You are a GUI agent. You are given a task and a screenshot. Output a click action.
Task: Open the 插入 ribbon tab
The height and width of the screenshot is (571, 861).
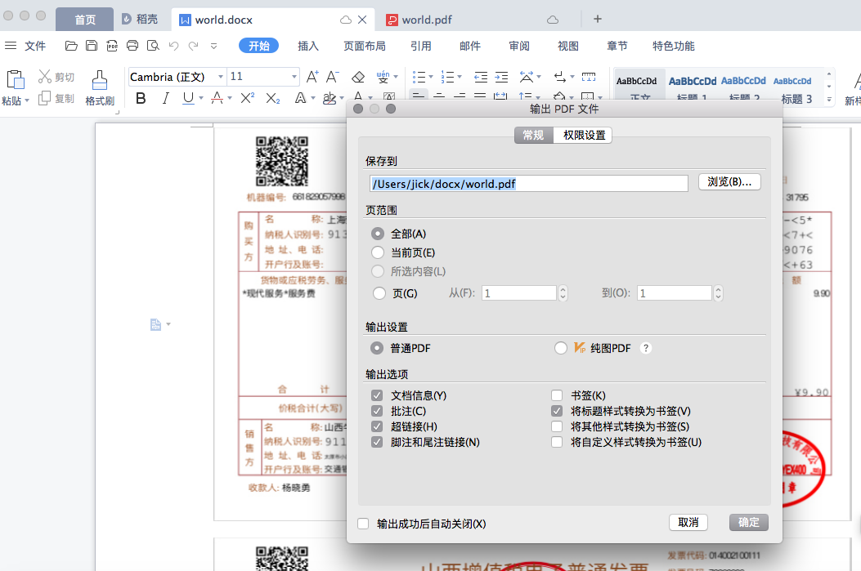tap(308, 46)
